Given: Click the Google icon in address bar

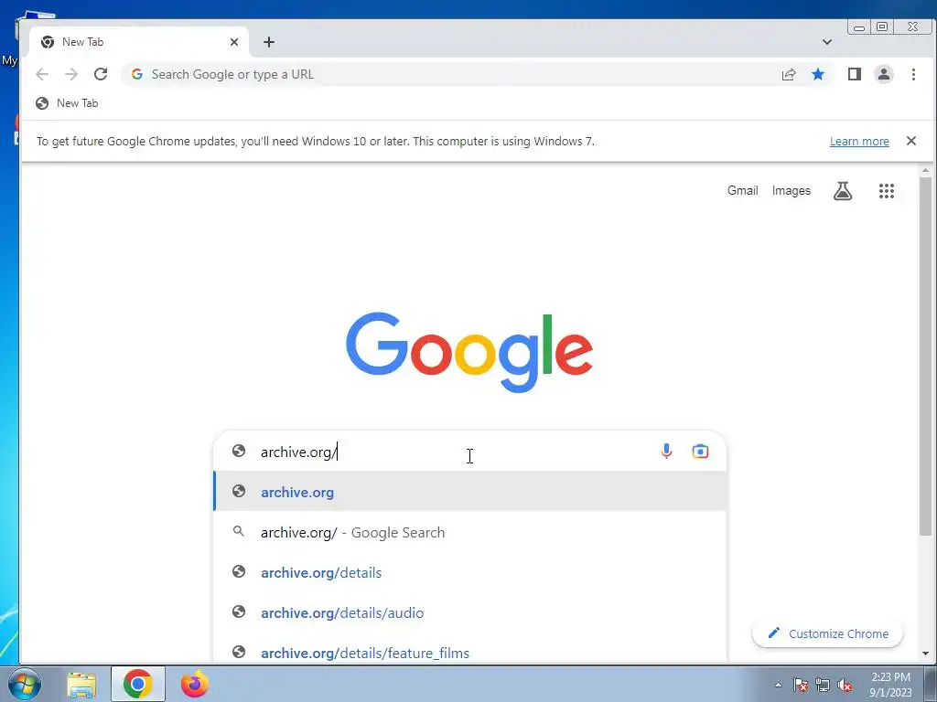Looking at the screenshot, I should 137,74.
